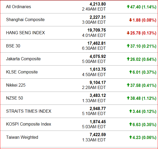Open the All Ordinaries index link

(x=18, y=7)
